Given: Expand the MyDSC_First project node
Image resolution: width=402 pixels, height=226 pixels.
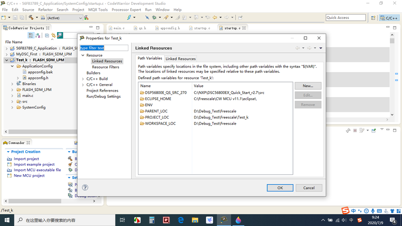Looking at the screenshot, I should click(7, 54).
